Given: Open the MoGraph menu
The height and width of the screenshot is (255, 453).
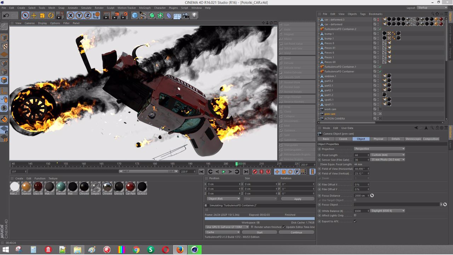Looking at the screenshot, I should point(144,8).
